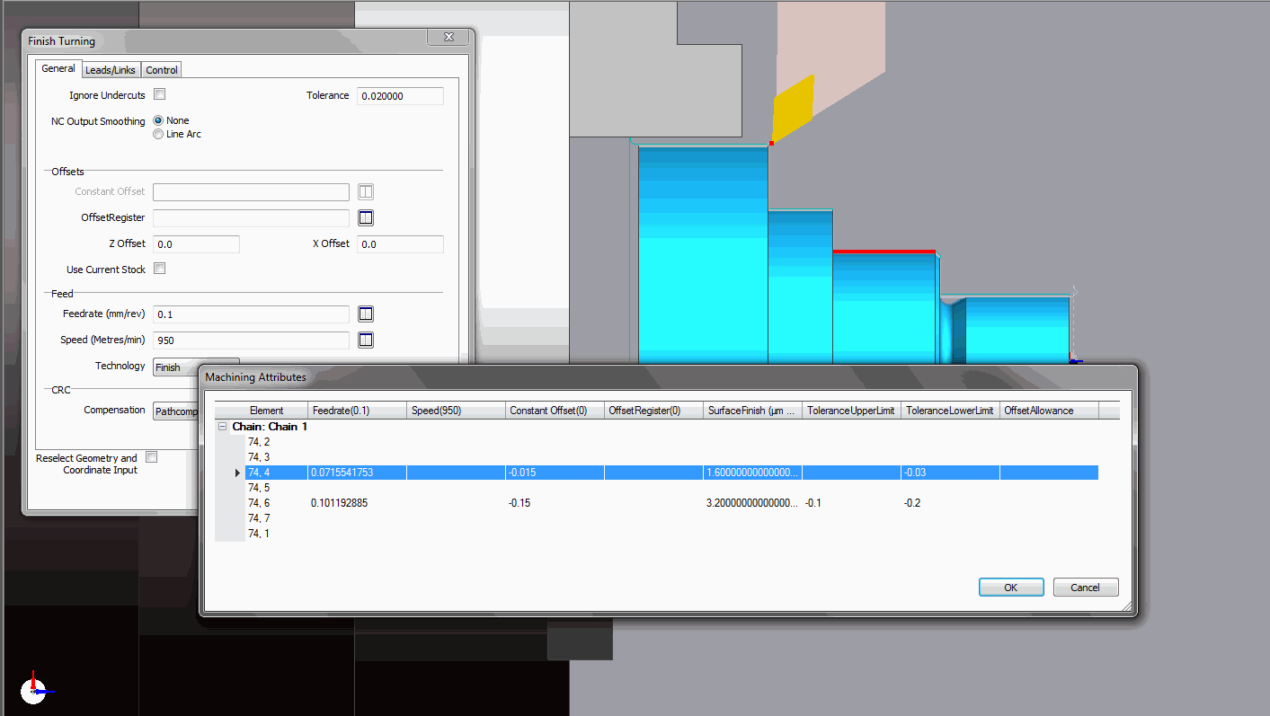Screen dimensions: 1270x716
Task: Click the coordinate axis origin marker
Action: pyautogui.click(x=33, y=691)
